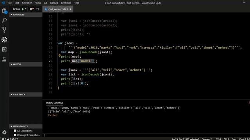
Task: Open the Debug menu
Action: (x=54, y=3)
